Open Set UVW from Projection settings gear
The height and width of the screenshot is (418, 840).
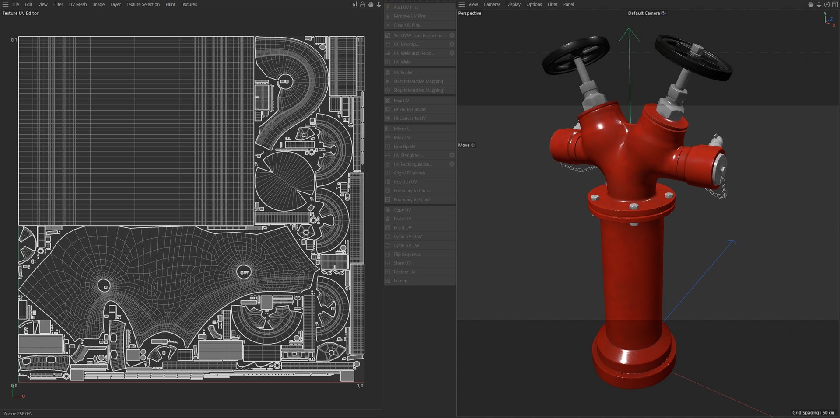[x=451, y=35]
